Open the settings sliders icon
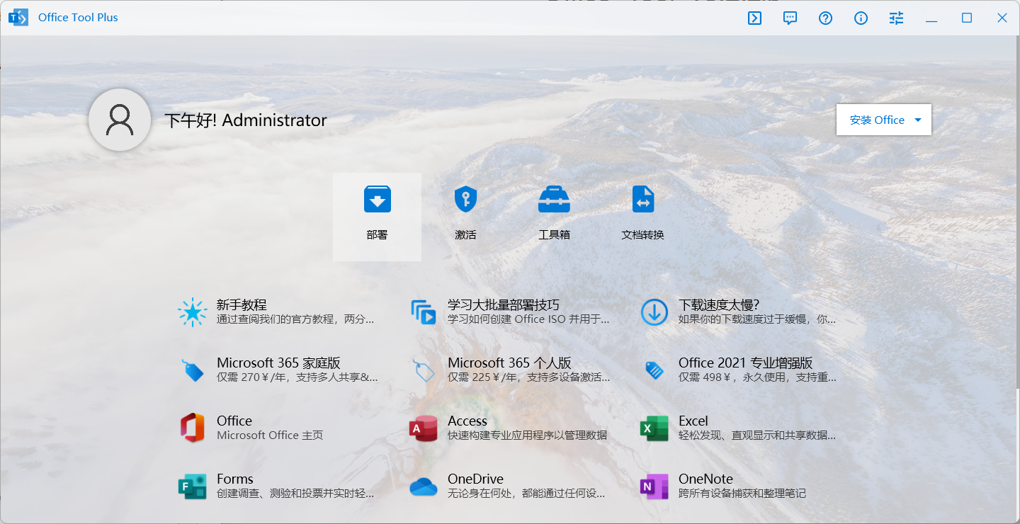 click(x=896, y=18)
